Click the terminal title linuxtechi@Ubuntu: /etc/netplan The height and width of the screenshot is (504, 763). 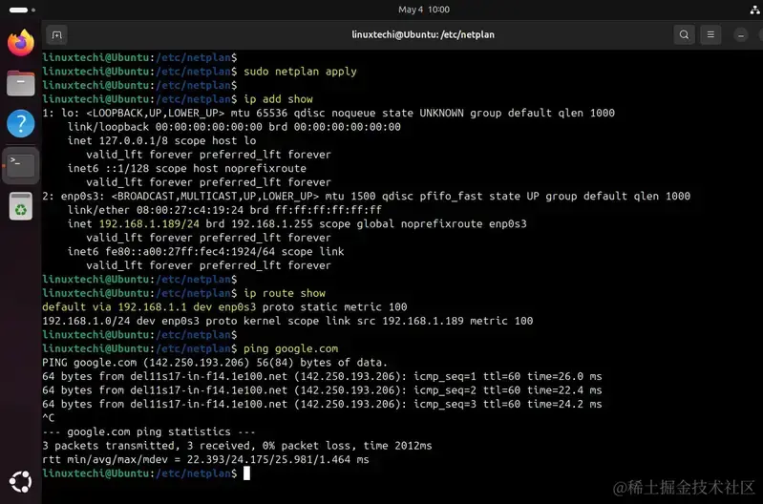pos(423,35)
